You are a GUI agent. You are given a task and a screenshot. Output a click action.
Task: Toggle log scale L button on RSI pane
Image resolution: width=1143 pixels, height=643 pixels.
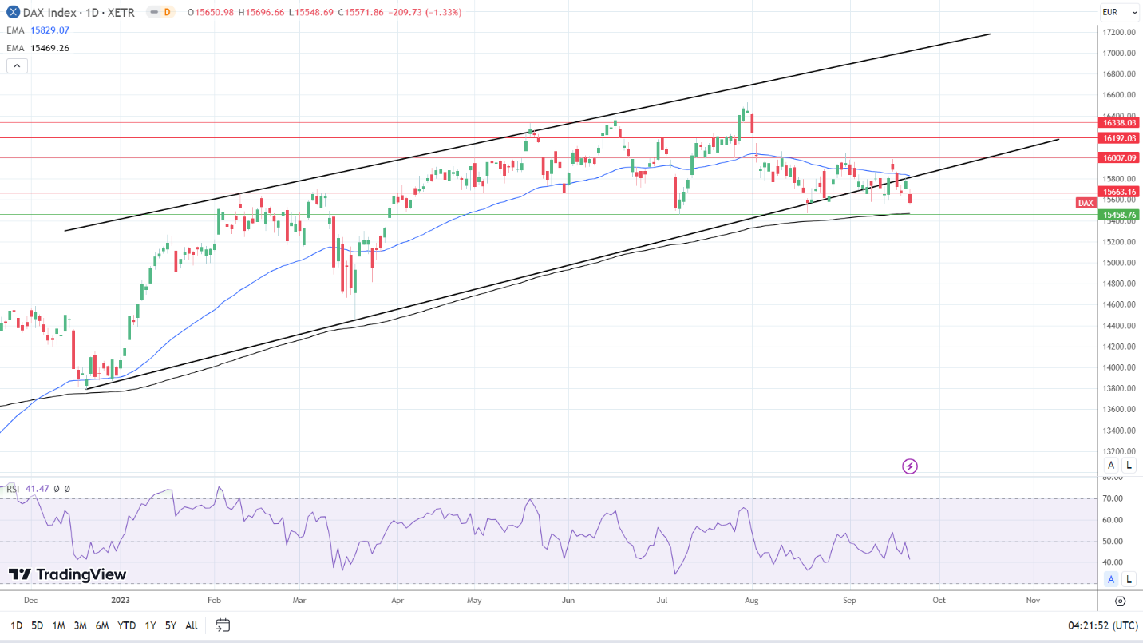pyautogui.click(x=1129, y=579)
